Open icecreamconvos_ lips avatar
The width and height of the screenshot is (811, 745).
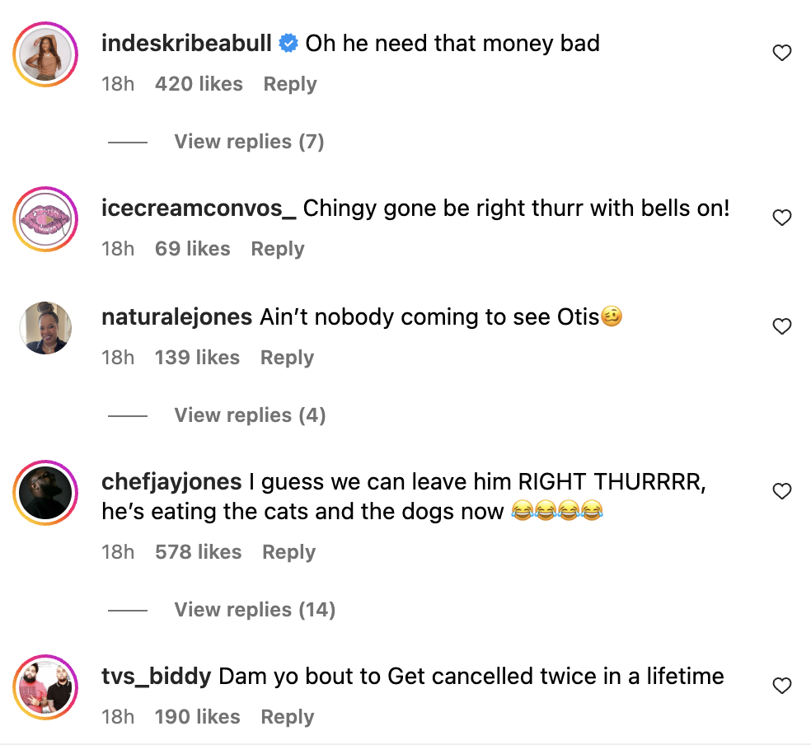[45, 222]
